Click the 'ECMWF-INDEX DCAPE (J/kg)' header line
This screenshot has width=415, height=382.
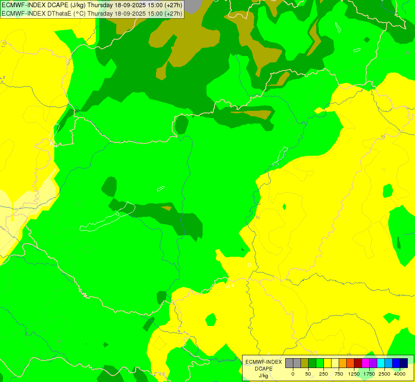coord(92,5)
